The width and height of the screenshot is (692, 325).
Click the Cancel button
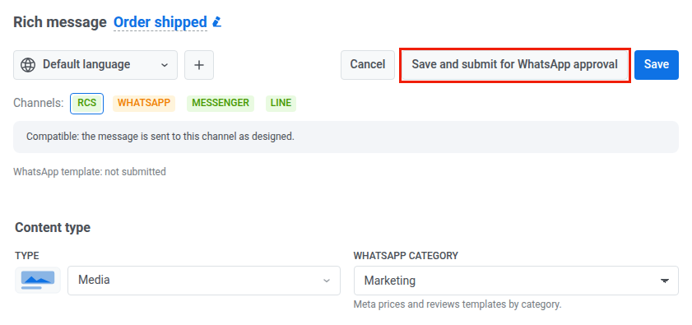point(368,65)
